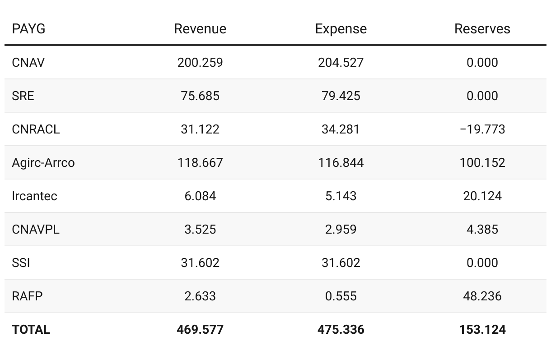551x350 pixels.
Task: Click the Ircantec row label
Action: [35, 196]
